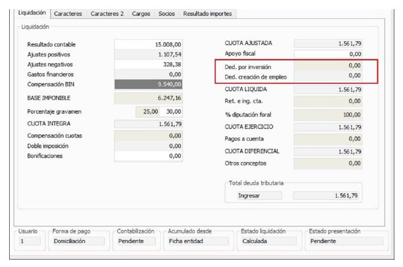Click the Doble imposición value field
Image resolution: width=403 pixels, height=267 pixels.
tap(148, 146)
